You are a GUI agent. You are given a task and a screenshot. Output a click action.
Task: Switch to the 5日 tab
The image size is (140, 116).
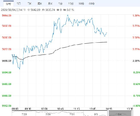point(19,4)
